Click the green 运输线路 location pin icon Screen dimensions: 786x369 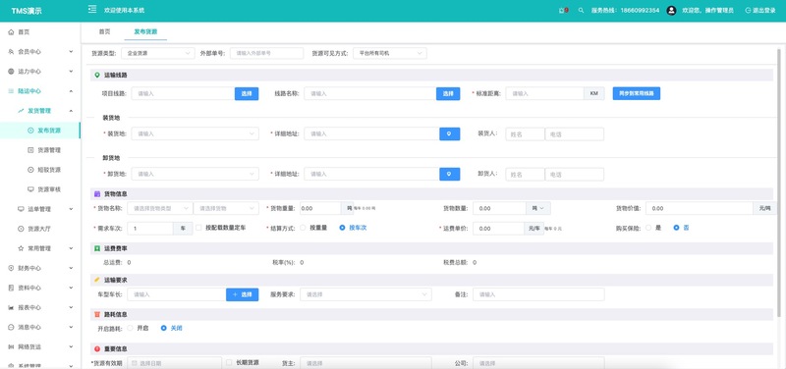point(97,76)
